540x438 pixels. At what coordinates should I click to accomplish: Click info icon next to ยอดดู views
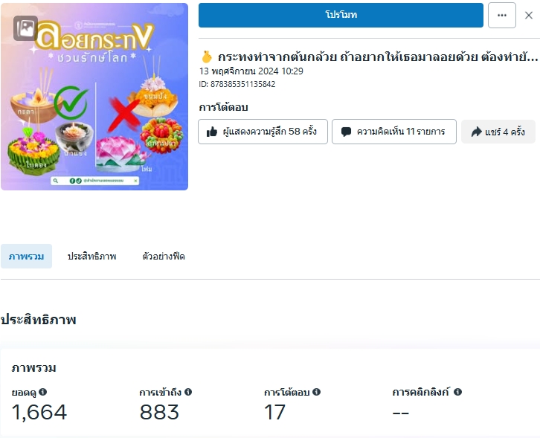42,392
